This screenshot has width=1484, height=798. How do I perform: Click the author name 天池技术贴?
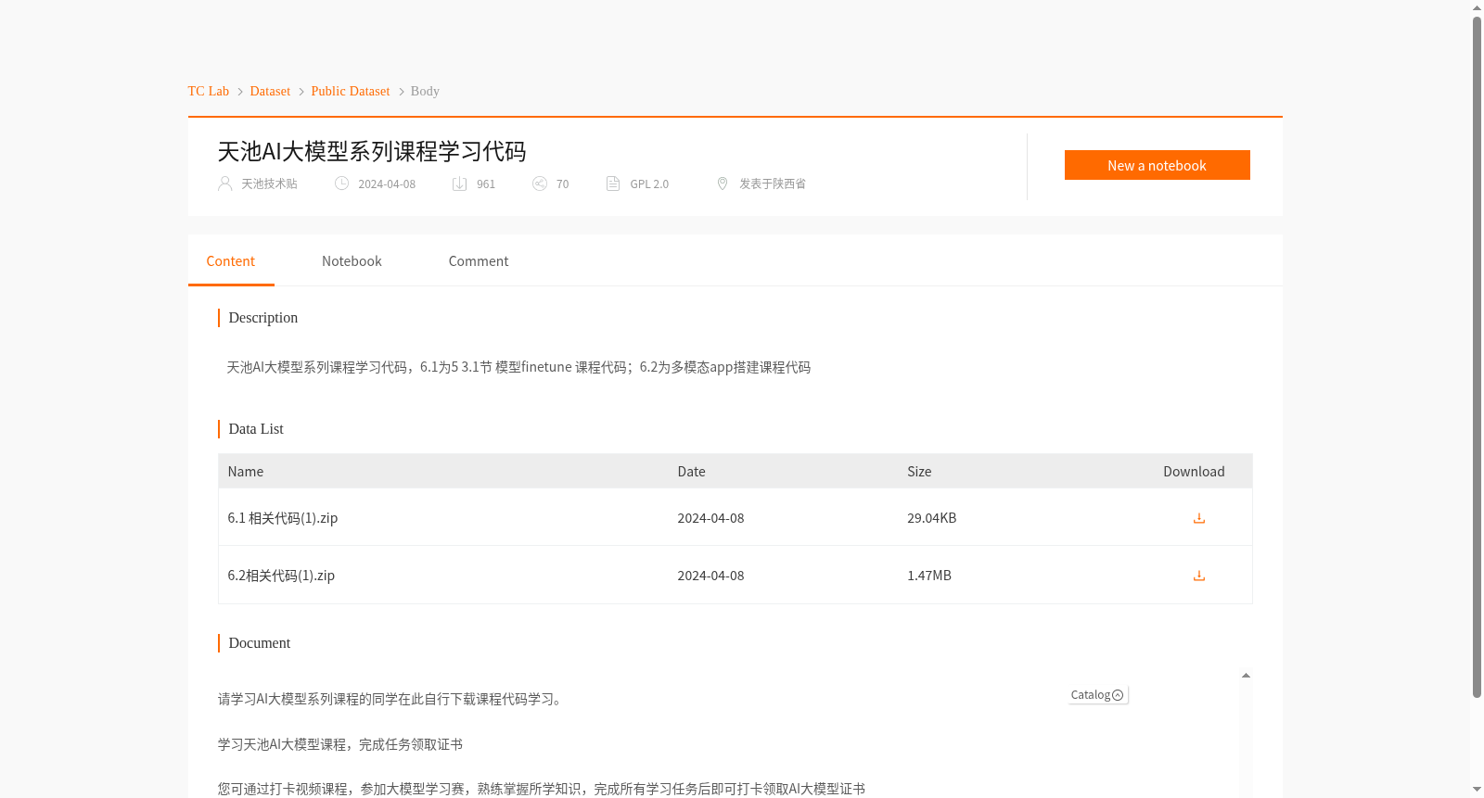pos(269,184)
